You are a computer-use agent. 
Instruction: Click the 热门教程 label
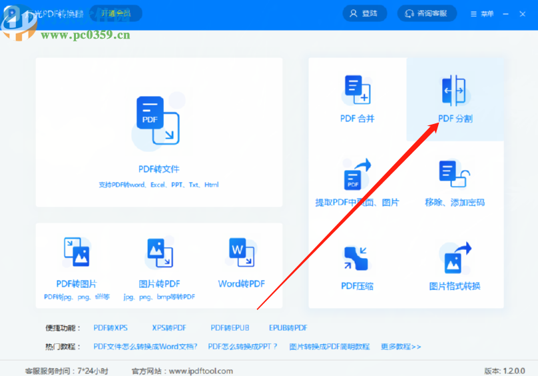pyautogui.click(x=63, y=347)
